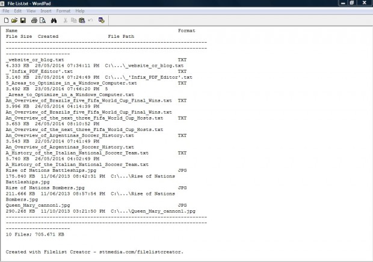Paste clipboard using the toolbar icon
Viewport: 373px width, 262px height.
[x=81, y=20]
